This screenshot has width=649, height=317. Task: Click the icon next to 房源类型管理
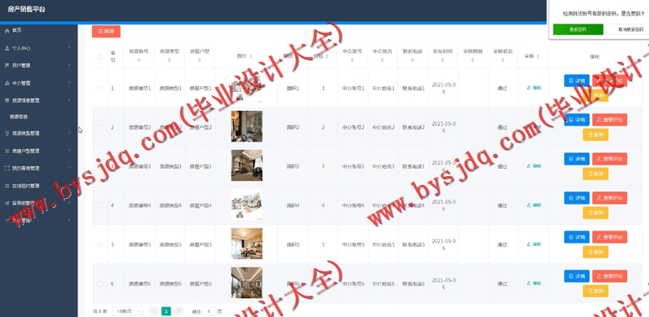[7, 134]
